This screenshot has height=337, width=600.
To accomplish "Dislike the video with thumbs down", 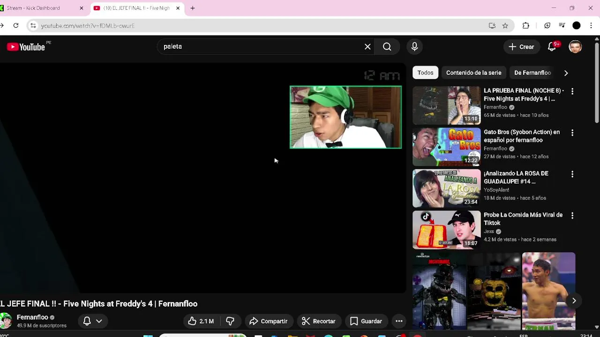I will click(x=230, y=321).
